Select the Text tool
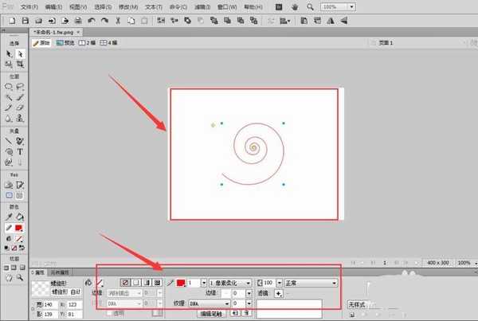 pyautogui.click(x=20, y=151)
